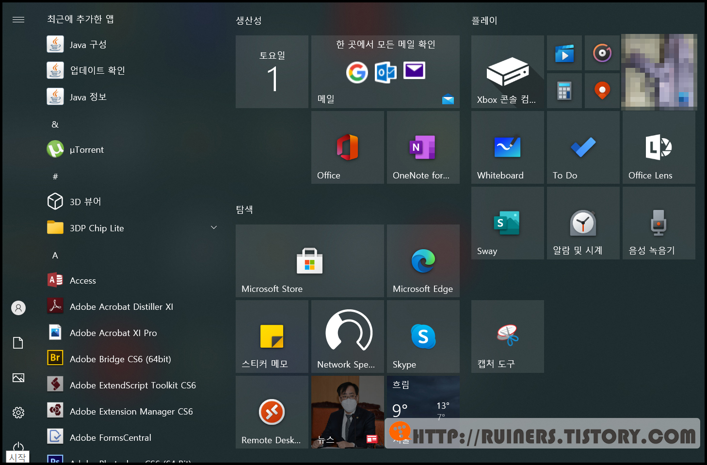This screenshot has height=465, width=707.
Task: Click the 생산성 group heading
Action: (249, 20)
